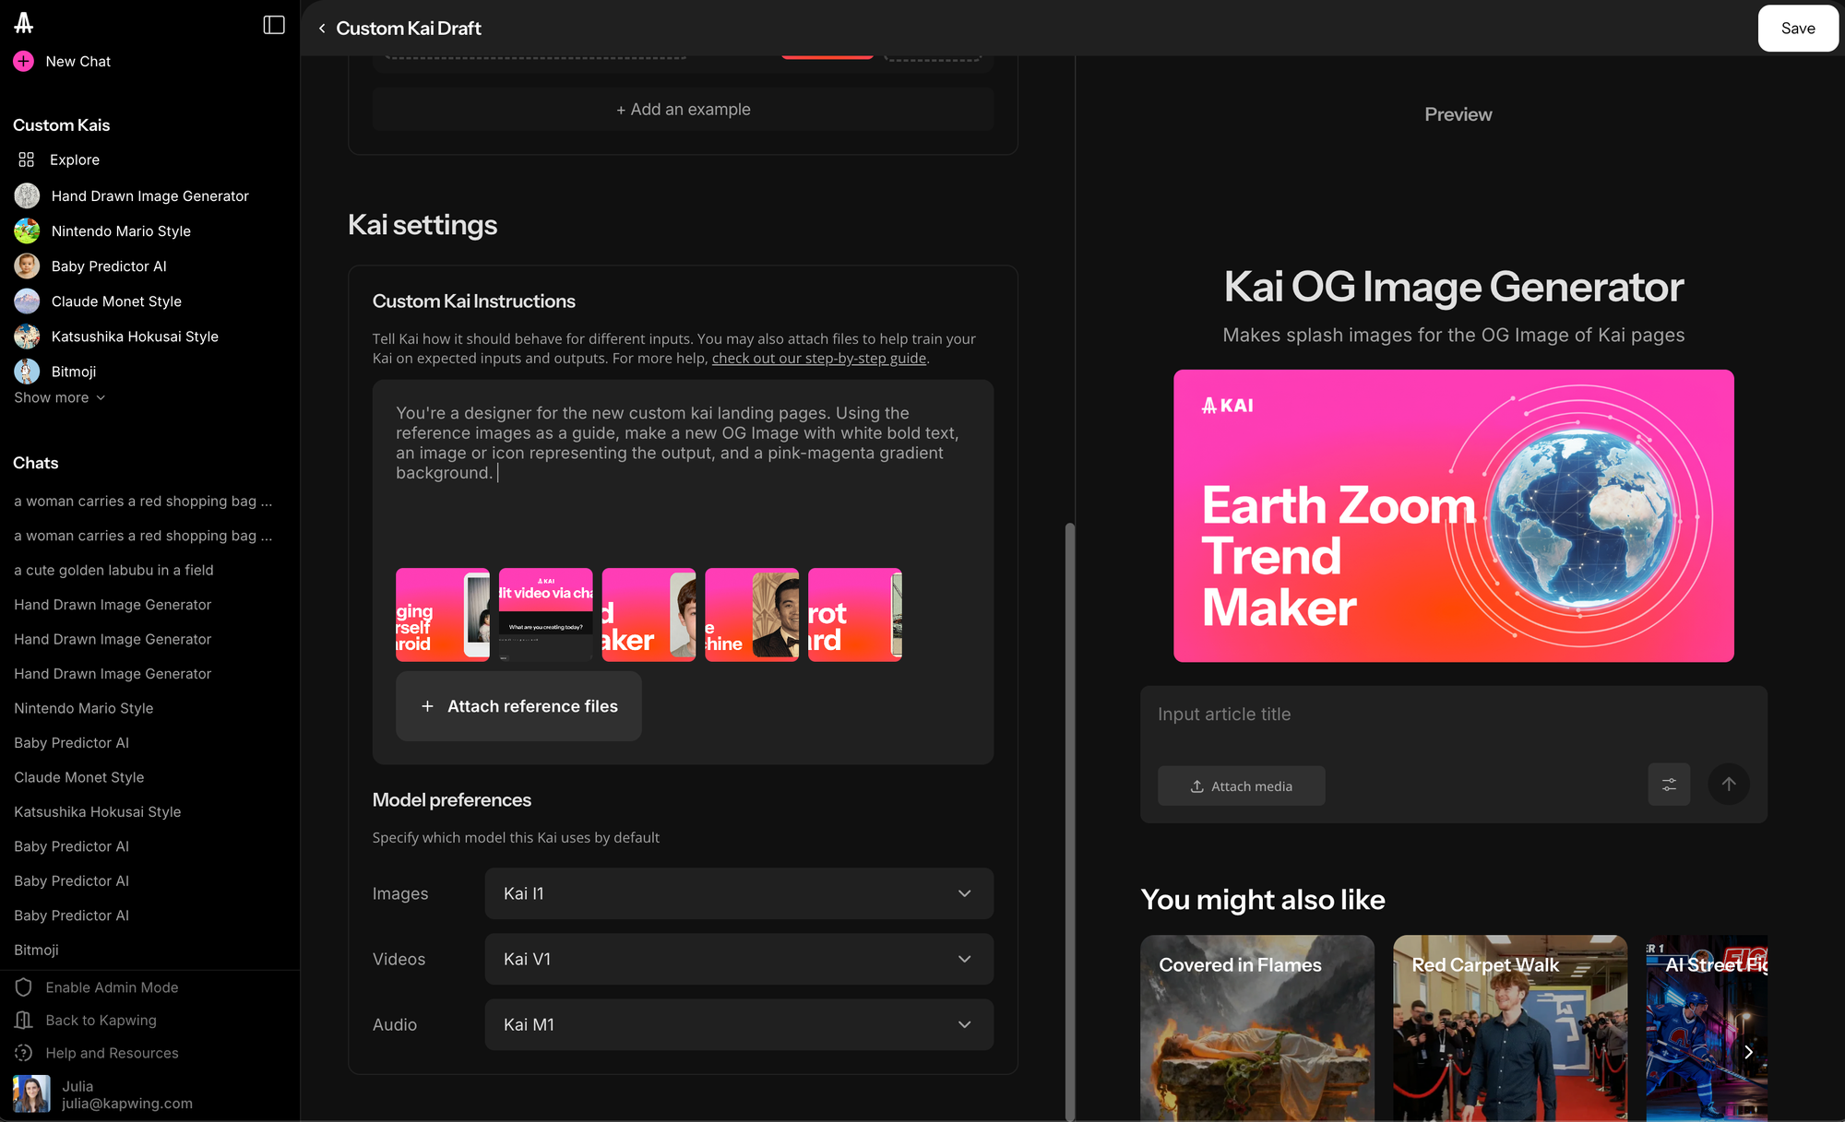Click the next arrow on recommendations carousel
Image resolution: width=1845 pixels, height=1122 pixels.
(1747, 1052)
